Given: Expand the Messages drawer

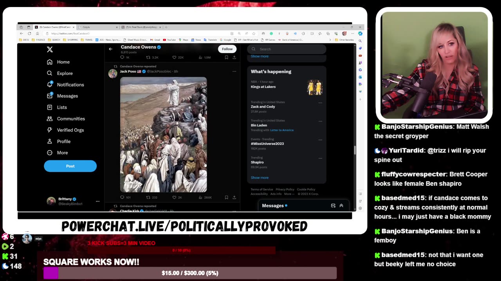Looking at the screenshot, I should 341,206.
